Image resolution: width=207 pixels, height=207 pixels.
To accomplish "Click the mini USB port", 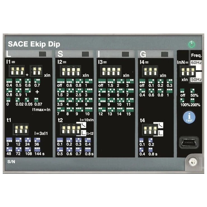I will point(189,142).
